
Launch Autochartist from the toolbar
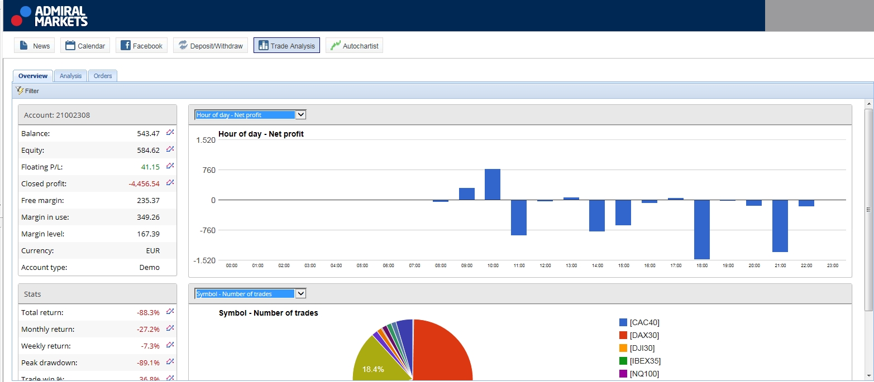click(354, 46)
